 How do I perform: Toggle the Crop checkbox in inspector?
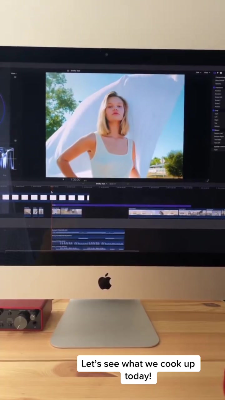pos(213,110)
